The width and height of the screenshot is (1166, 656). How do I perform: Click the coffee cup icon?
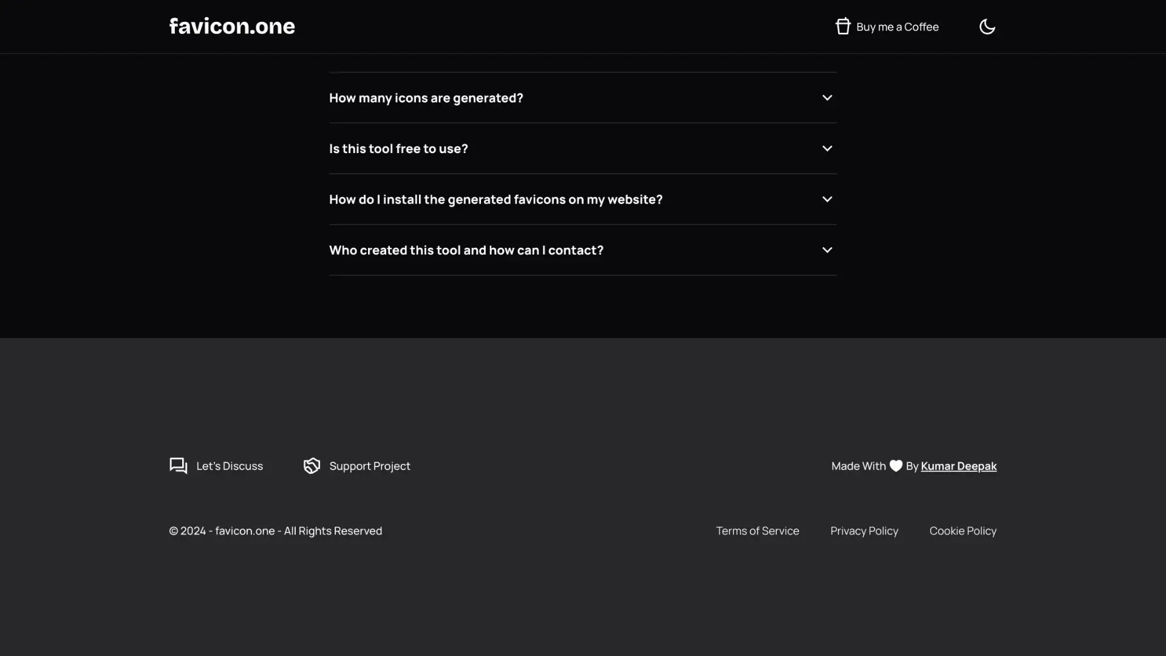coord(842,27)
